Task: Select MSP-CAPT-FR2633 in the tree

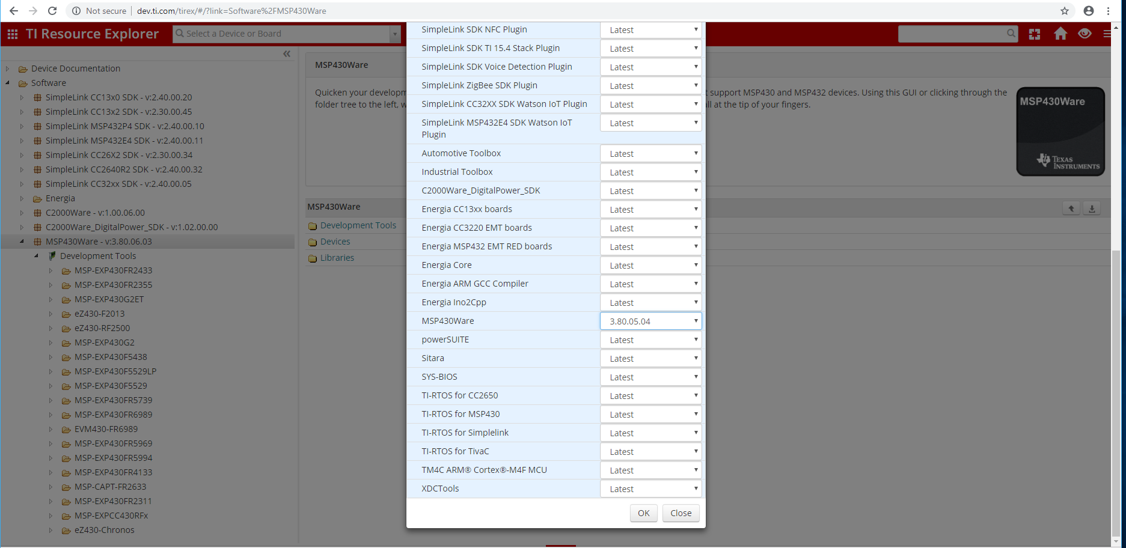Action: (111, 487)
